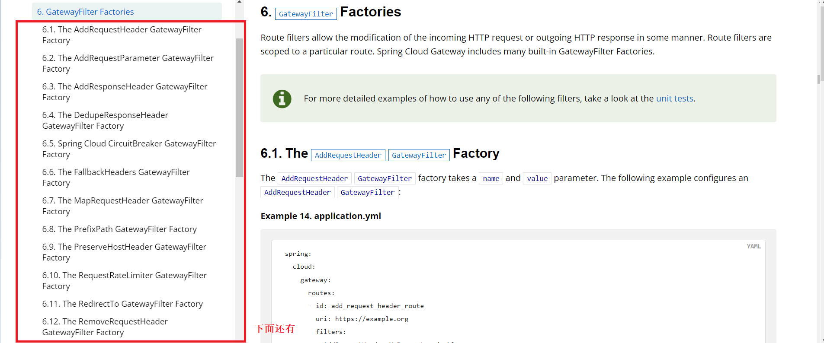The image size is (824, 343).
Task: Open 6.12 RemoveRequestHeader GatewayFilter Factory link
Action: tap(105, 327)
